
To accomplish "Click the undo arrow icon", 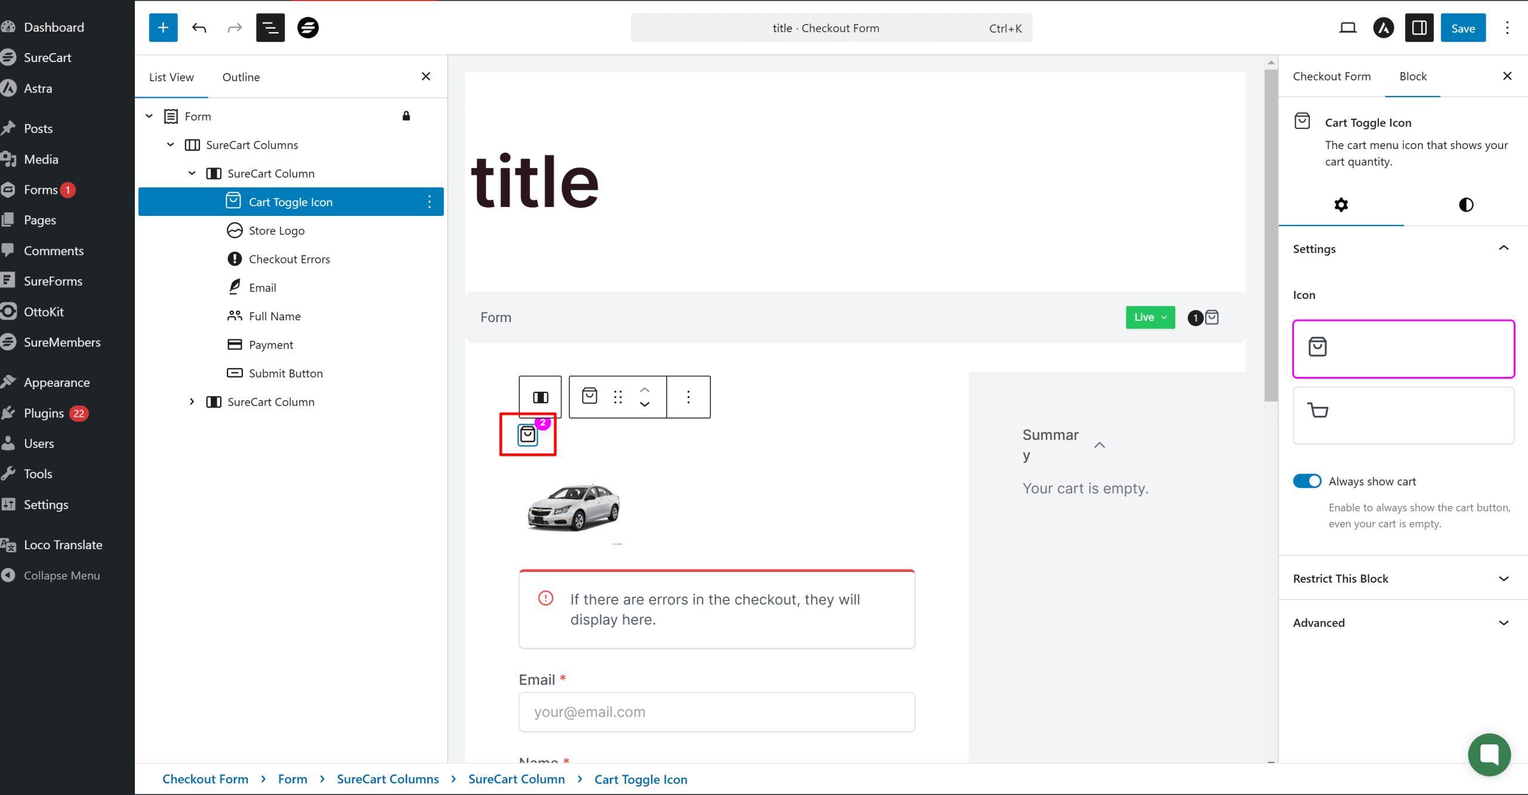I will tap(199, 27).
